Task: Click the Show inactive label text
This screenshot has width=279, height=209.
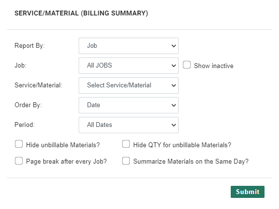Action: coord(213,66)
